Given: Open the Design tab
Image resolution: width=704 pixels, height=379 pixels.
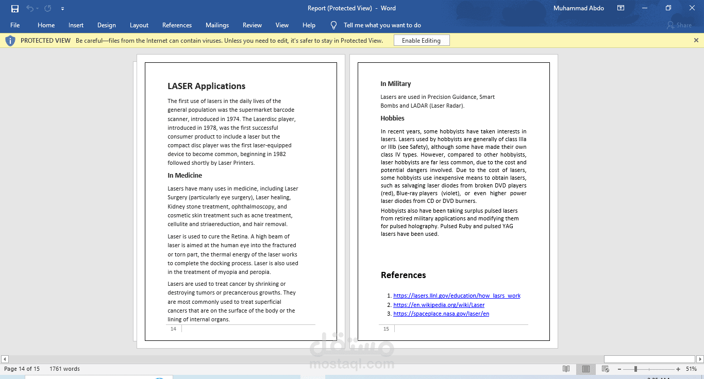Looking at the screenshot, I should click(106, 25).
